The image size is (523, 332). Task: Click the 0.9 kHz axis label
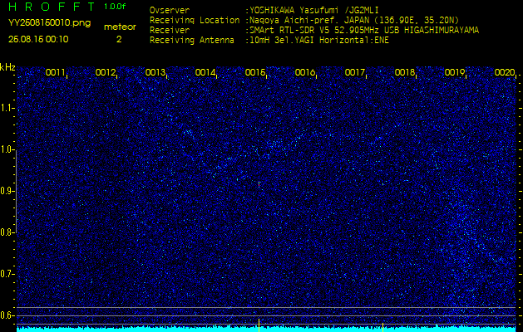point(6,191)
